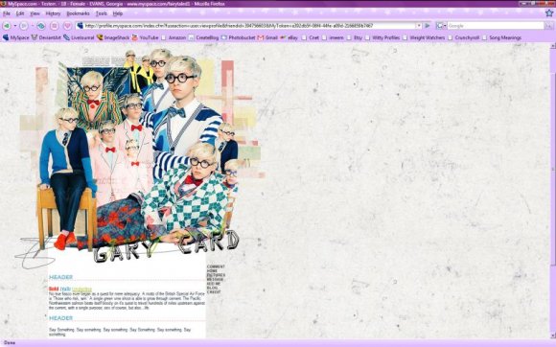
Task: Click the search magnifier button
Action: [548, 26]
